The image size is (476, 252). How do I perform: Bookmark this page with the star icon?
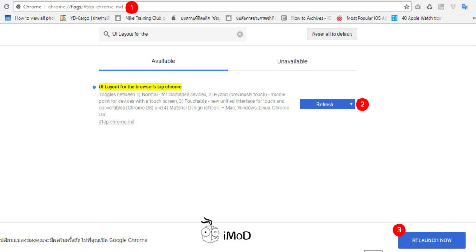coord(406,7)
